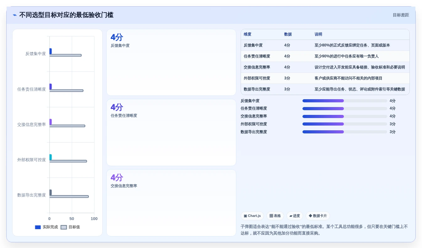Click the blue 反馈集中度 actual bar in chart
422x248 pixels.
pos(51,51)
